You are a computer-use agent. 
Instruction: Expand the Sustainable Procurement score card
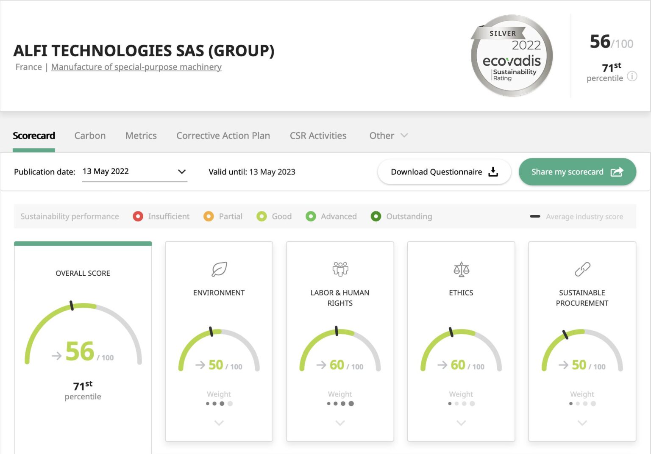[582, 423]
